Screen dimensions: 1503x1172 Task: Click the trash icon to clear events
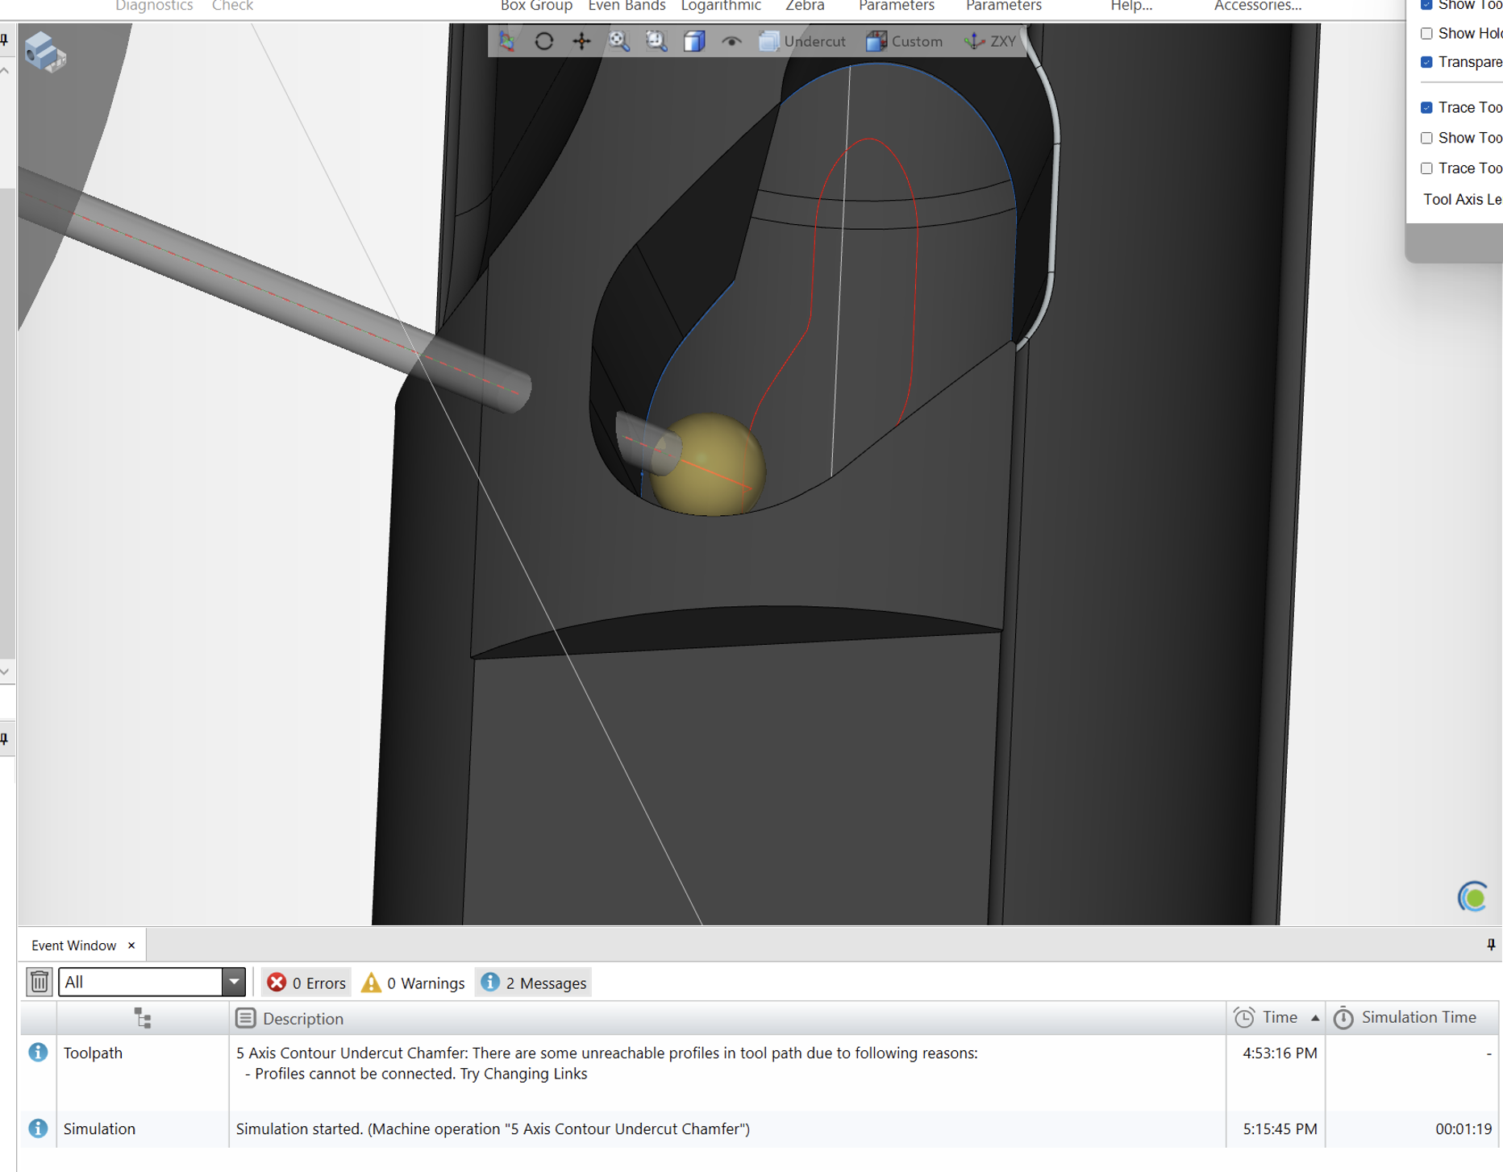39,982
